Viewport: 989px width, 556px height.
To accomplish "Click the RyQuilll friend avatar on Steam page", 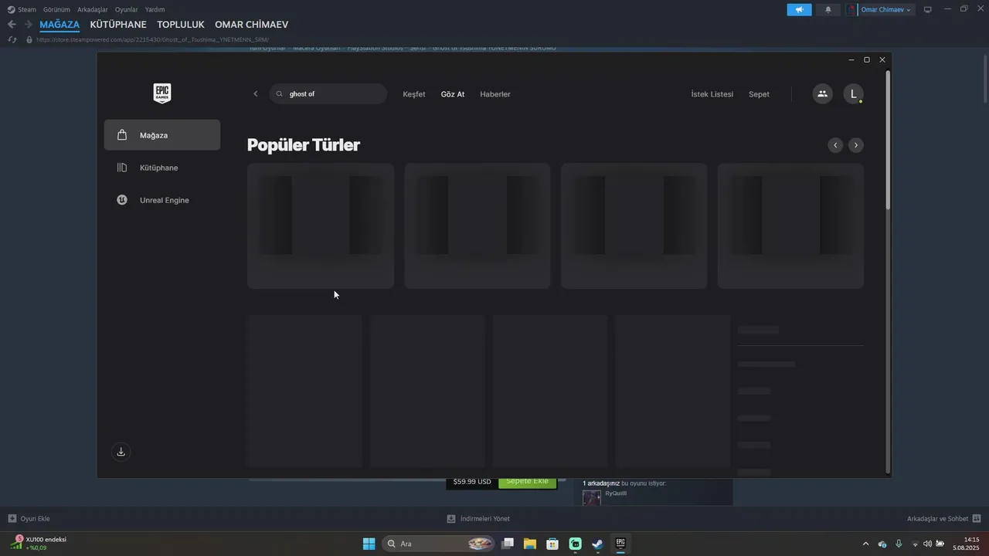I will [x=592, y=498].
